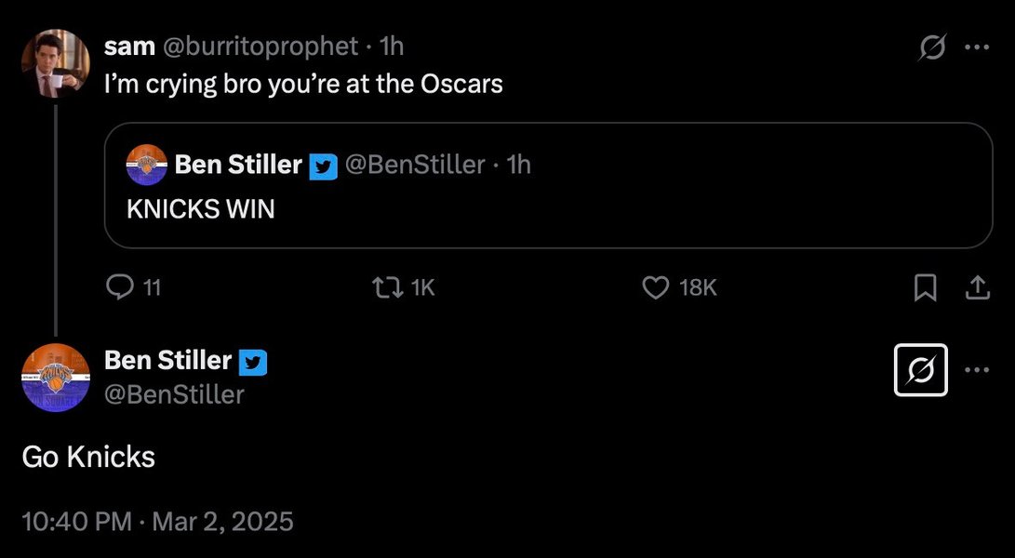Open sam's profile picture
Image resolution: width=1015 pixels, height=558 pixels.
tap(56, 63)
